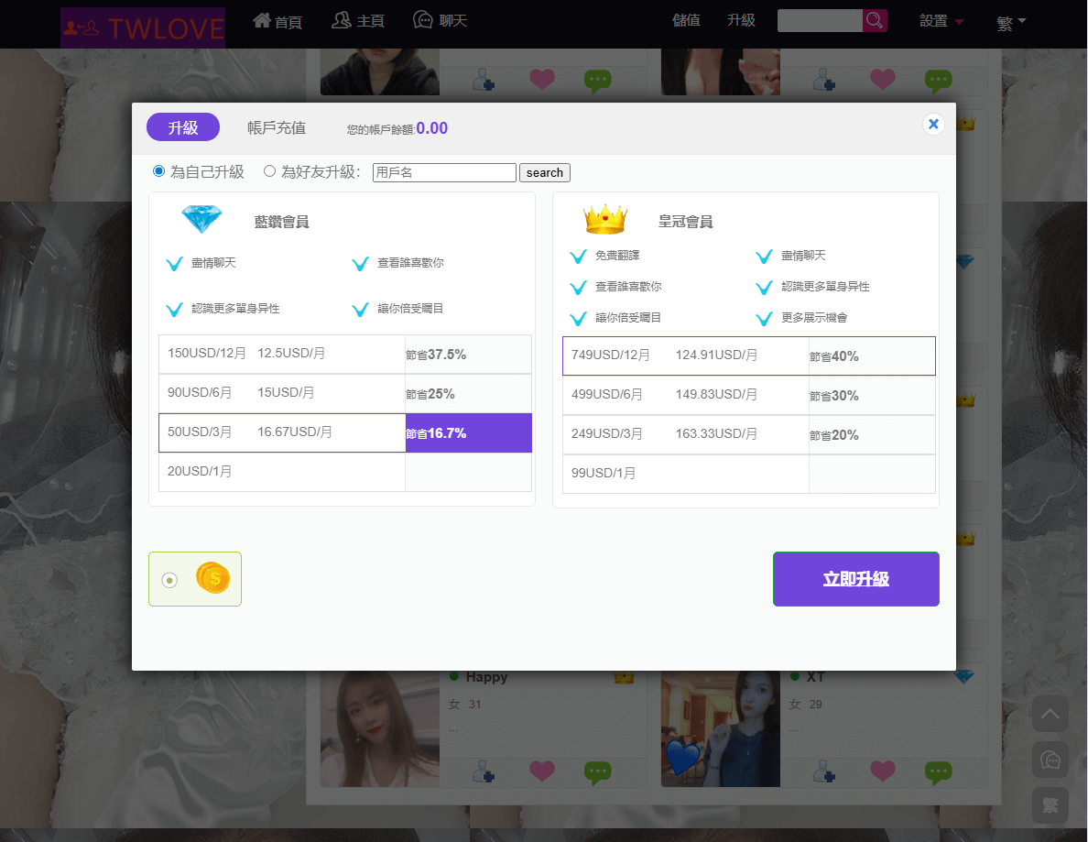Viewport: 1088px width, 842px height.
Task: Click the blue diamond member icon
Action: [201, 219]
